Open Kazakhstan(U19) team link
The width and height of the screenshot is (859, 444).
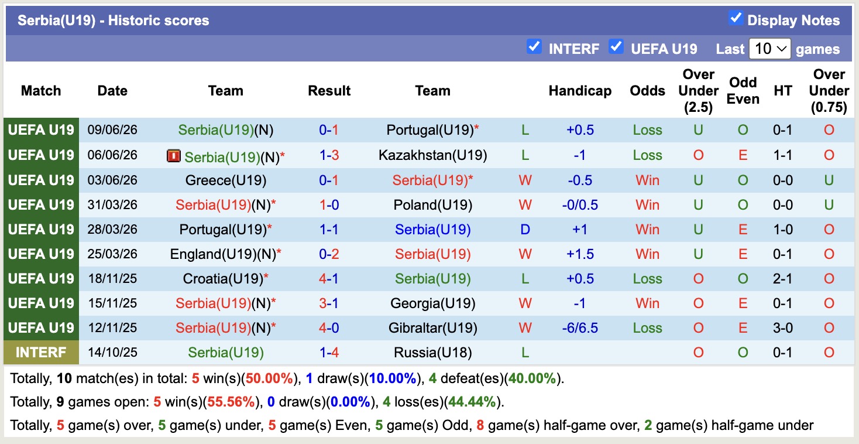click(x=432, y=155)
